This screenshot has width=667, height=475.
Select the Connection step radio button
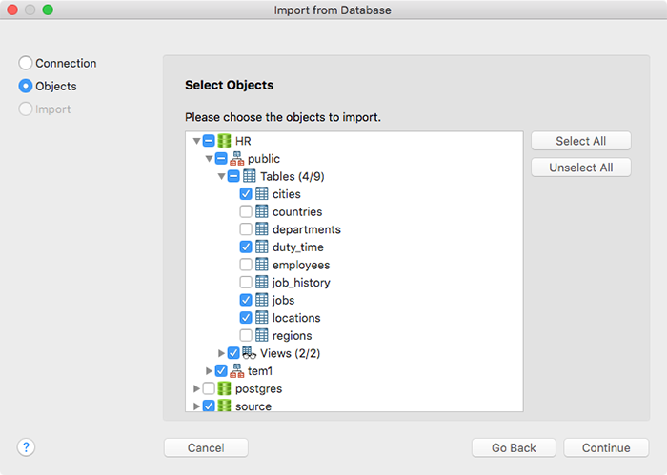click(x=26, y=63)
